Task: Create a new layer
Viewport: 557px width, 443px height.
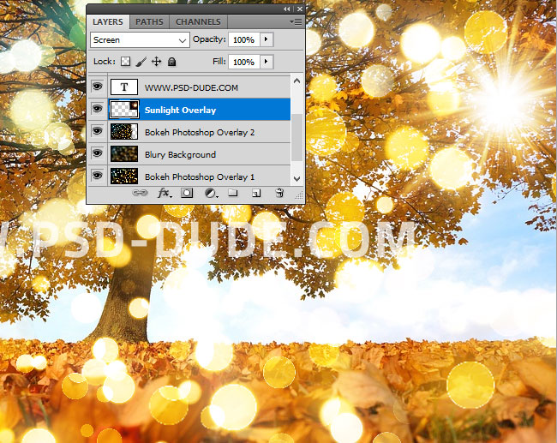Action: (x=255, y=194)
